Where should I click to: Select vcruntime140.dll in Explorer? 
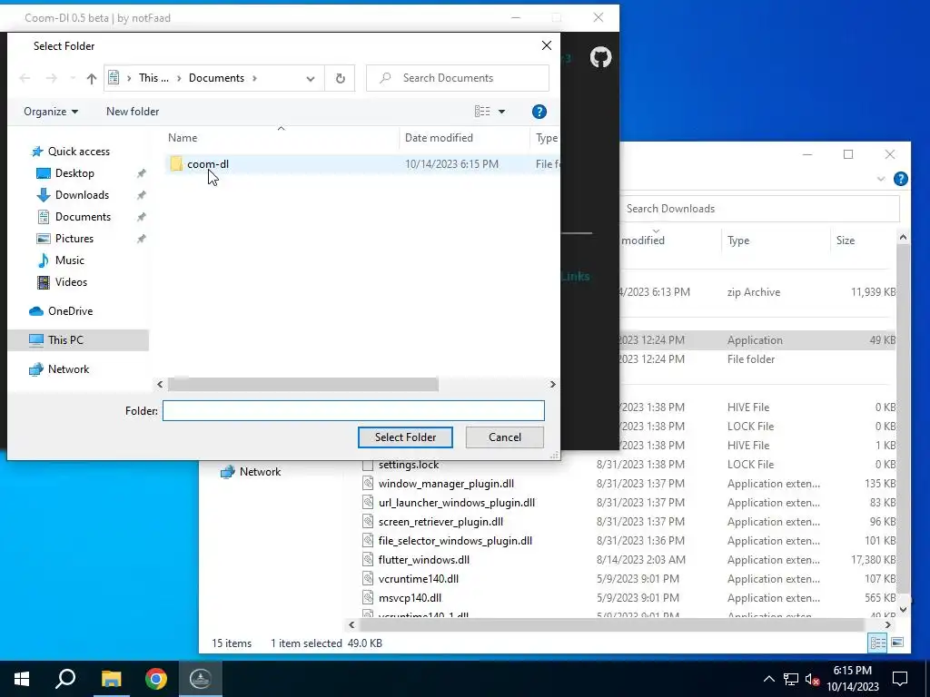click(418, 578)
